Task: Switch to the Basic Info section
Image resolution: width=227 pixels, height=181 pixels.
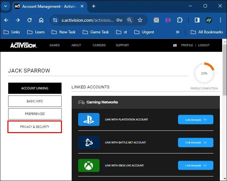Action: [35, 101]
